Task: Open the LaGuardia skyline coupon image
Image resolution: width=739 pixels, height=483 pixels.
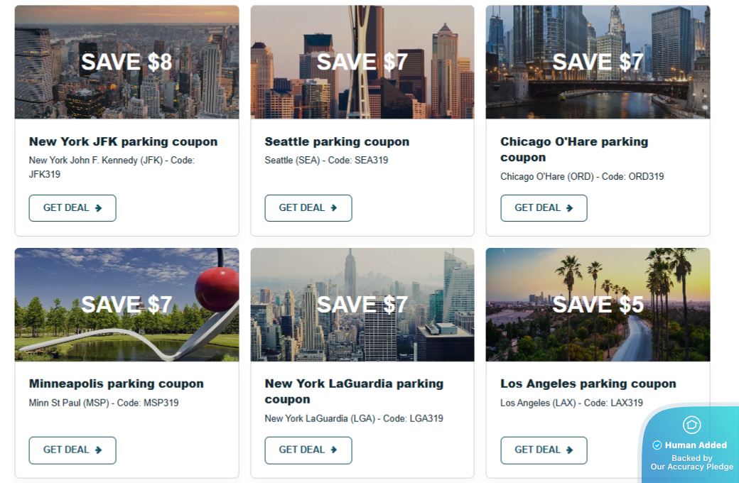Action: [362, 305]
